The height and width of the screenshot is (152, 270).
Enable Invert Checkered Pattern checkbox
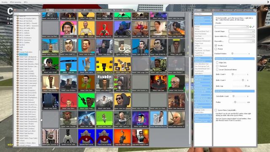[x=217, y=70]
